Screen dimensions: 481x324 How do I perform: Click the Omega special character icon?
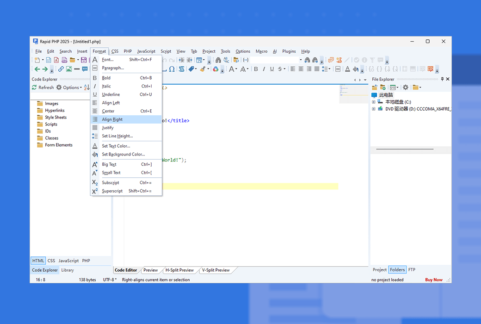tap(172, 69)
